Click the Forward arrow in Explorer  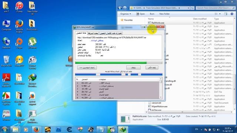click(125, 8)
